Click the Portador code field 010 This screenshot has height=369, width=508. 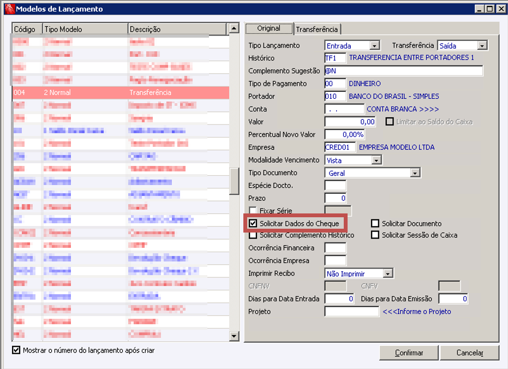pos(336,96)
